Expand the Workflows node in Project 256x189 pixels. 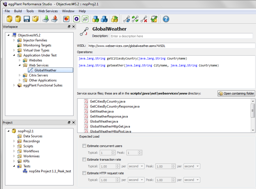pyautogui.click(x=14, y=151)
